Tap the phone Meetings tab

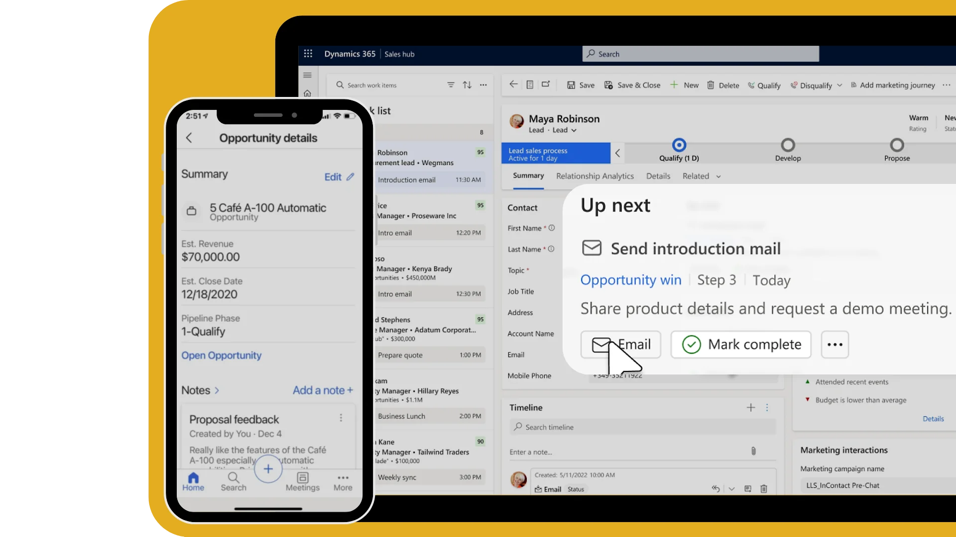[303, 481]
